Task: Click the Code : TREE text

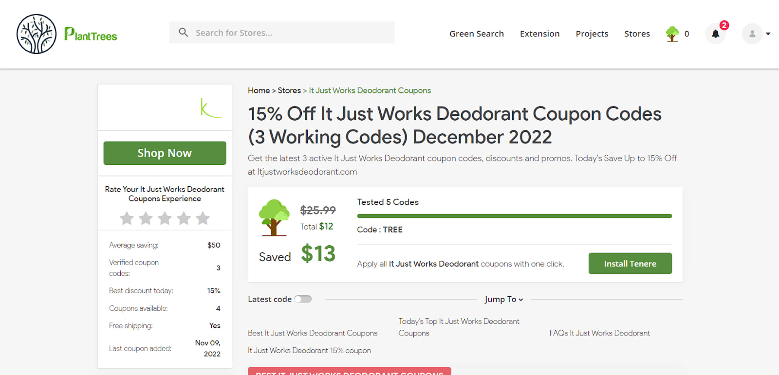Action: click(380, 230)
